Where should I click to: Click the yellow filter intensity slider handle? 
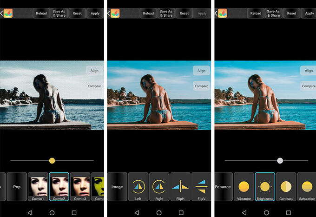(x=52, y=161)
